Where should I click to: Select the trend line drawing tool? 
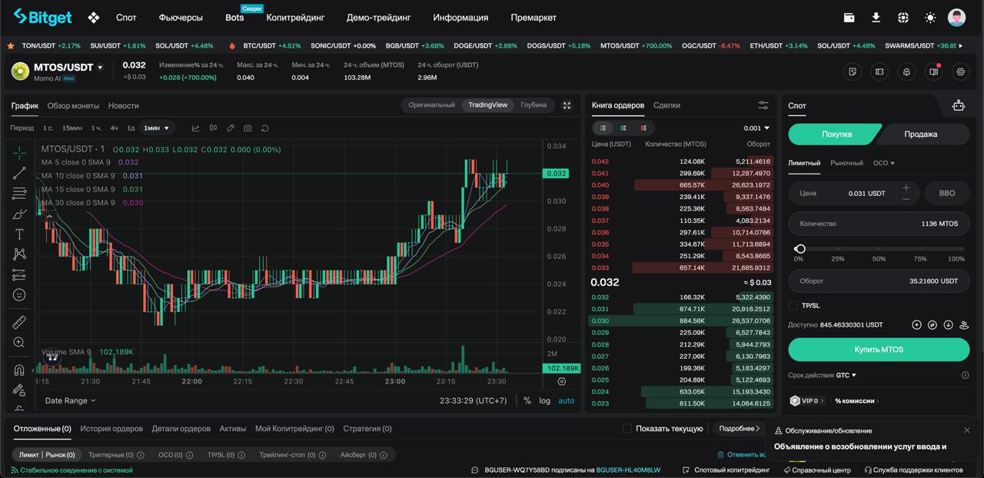pos(19,173)
